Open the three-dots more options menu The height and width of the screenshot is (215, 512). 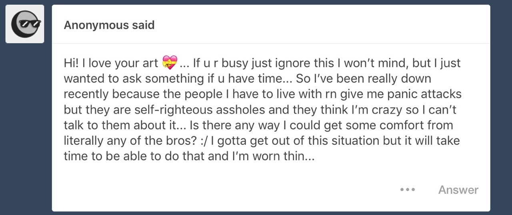[x=408, y=189]
